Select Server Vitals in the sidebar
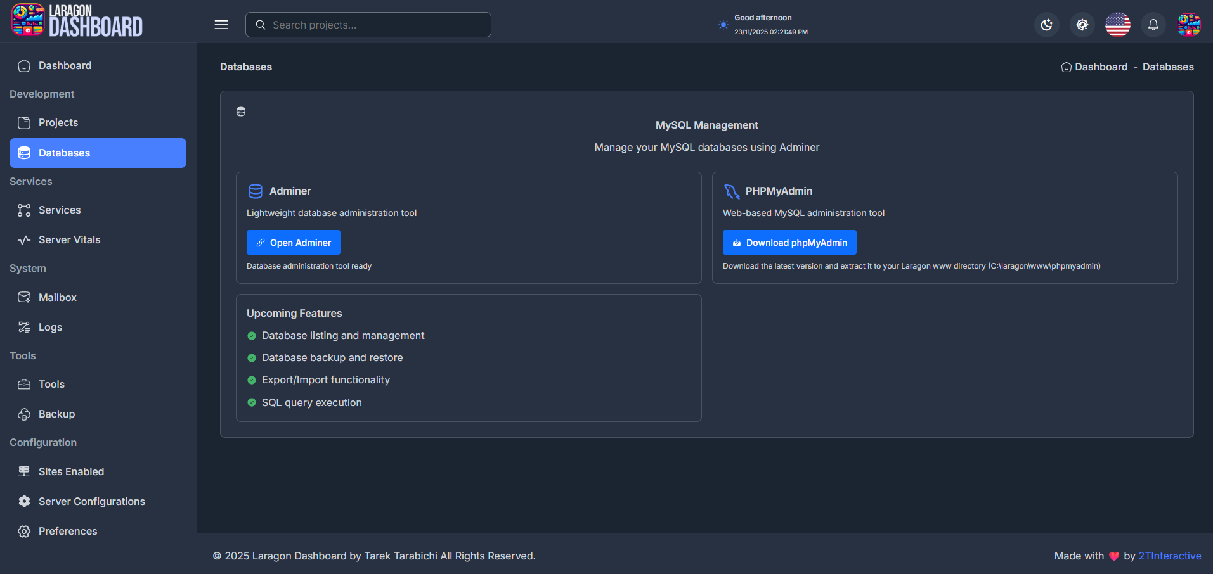 point(69,239)
